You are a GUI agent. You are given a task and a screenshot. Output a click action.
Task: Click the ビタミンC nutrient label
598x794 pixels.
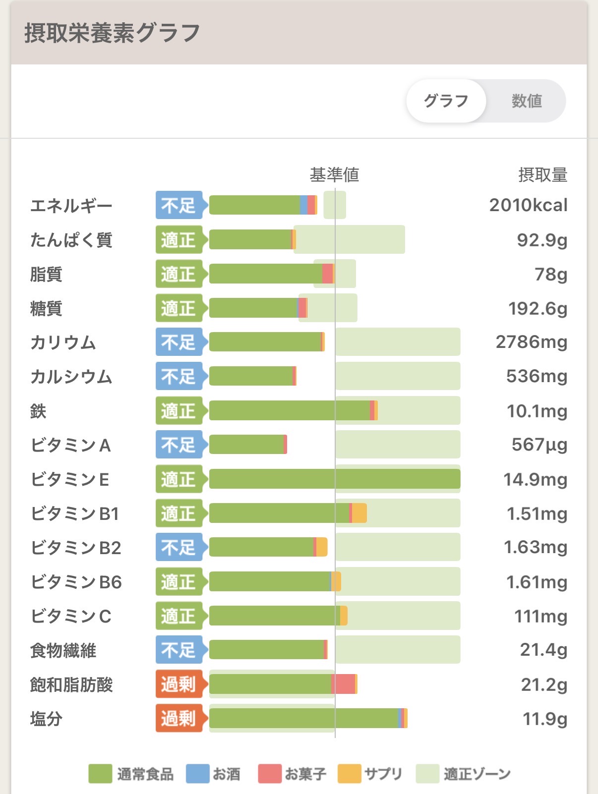coord(71,616)
